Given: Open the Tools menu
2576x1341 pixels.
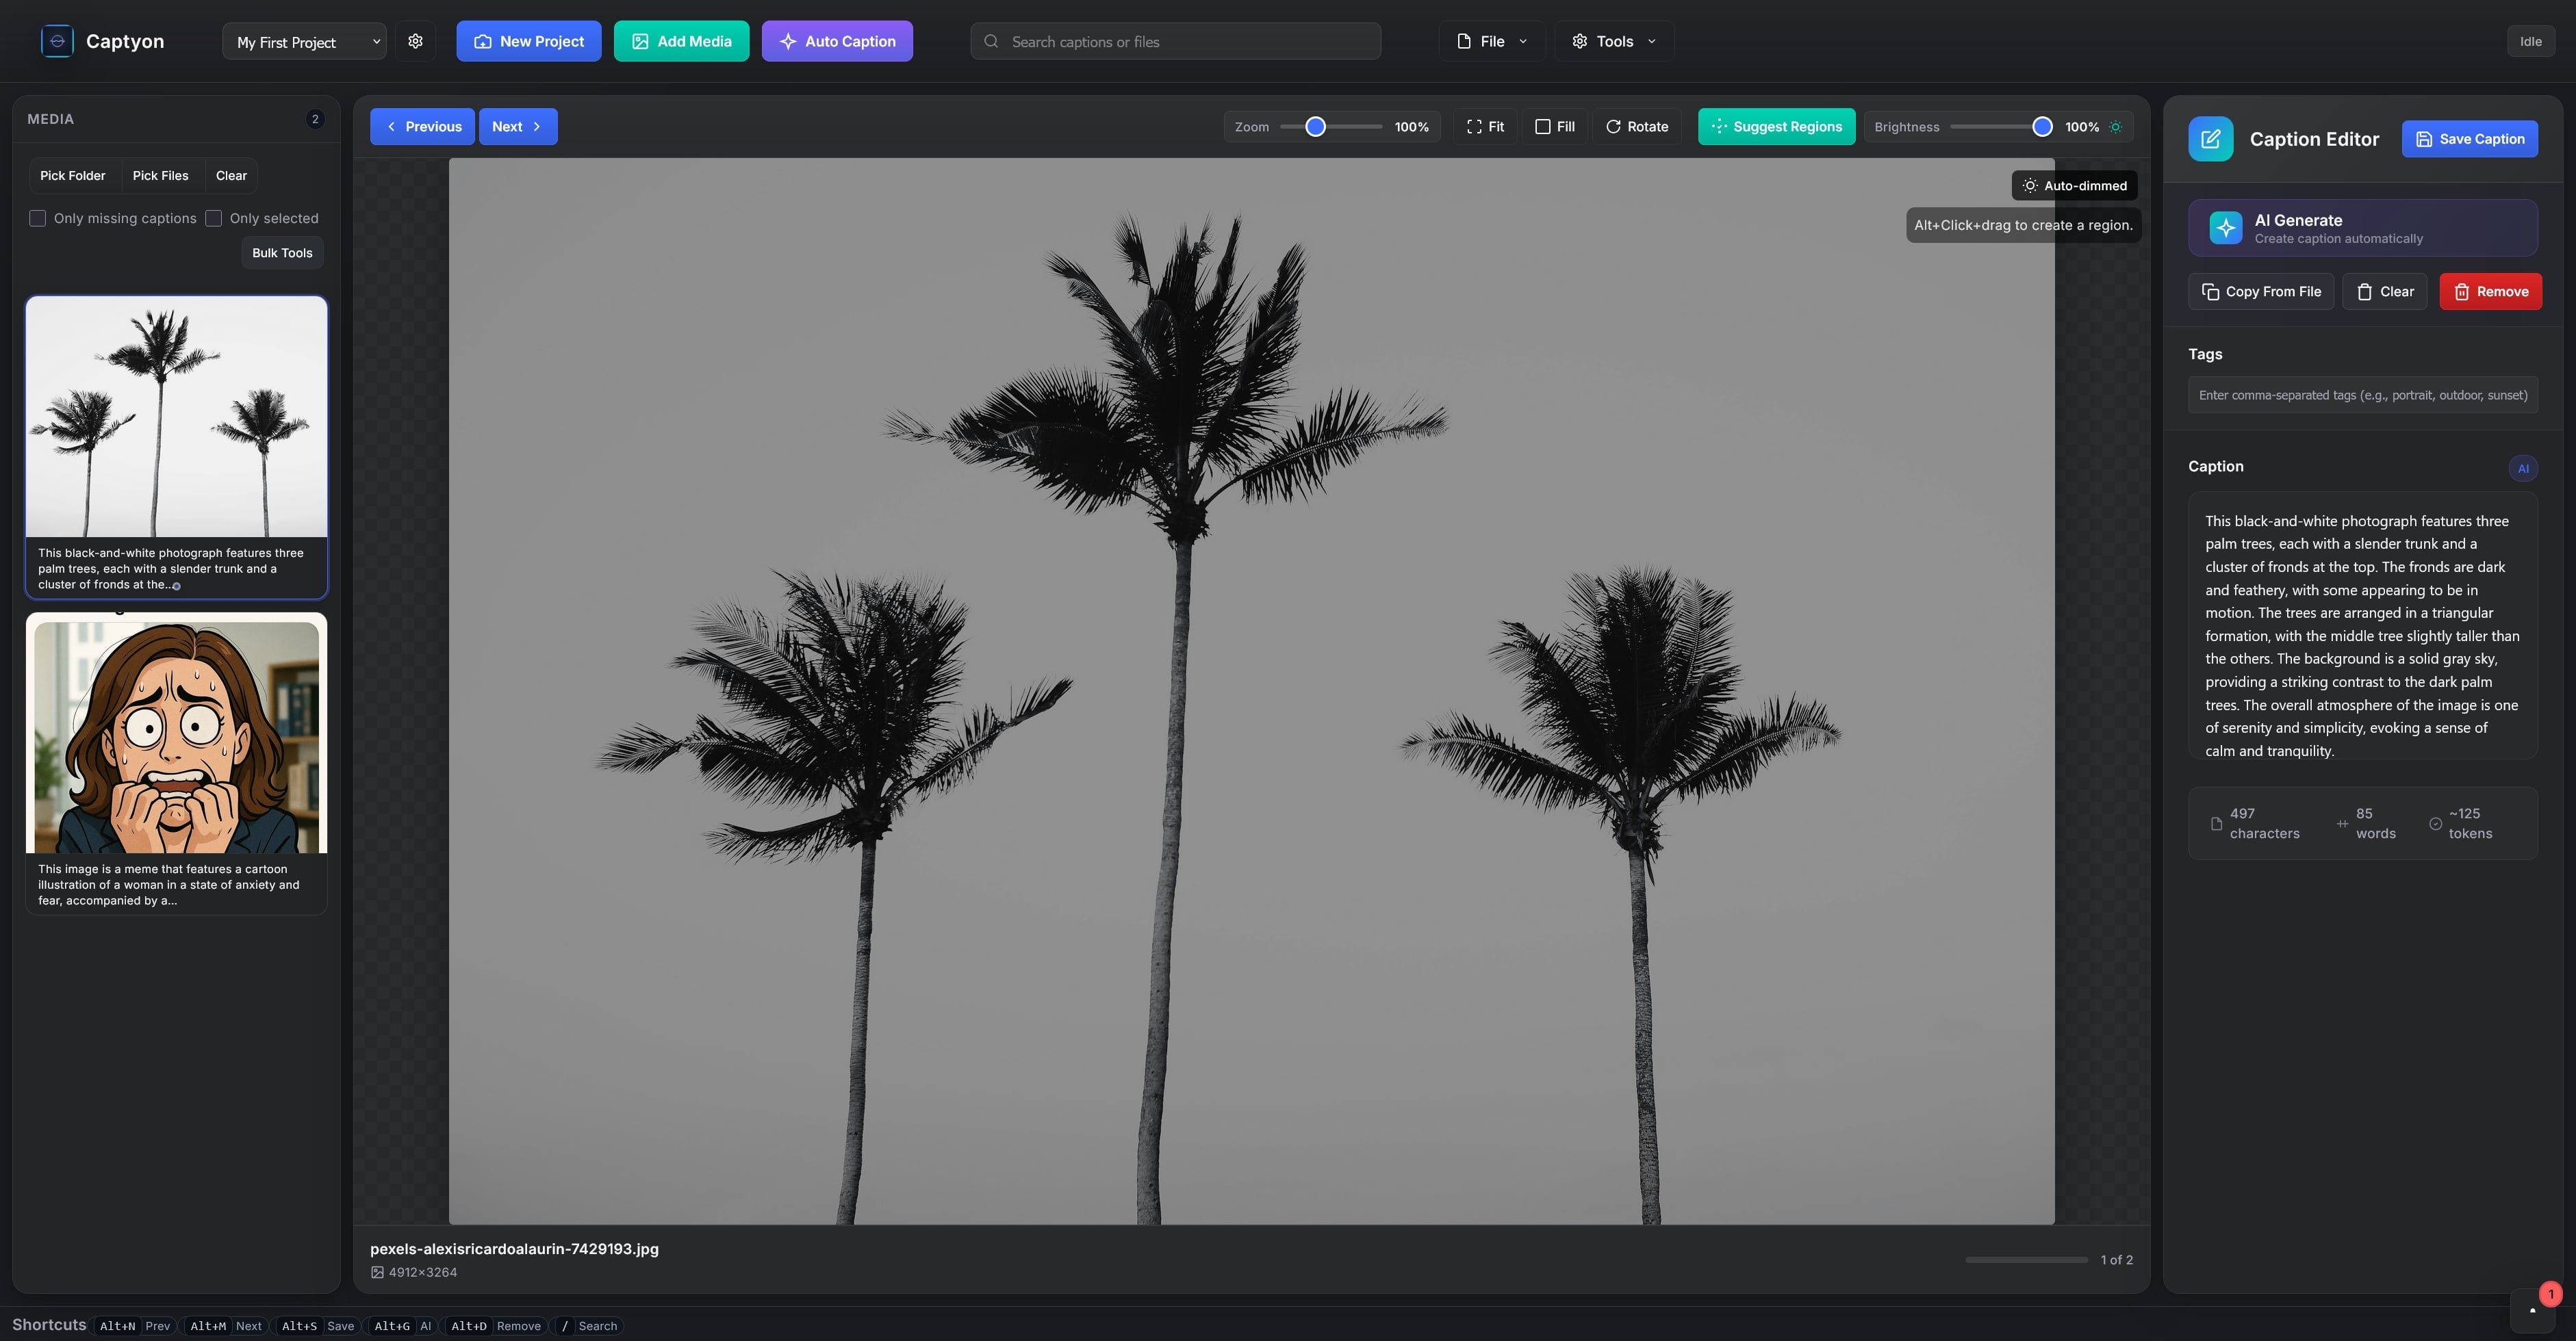Looking at the screenshot, I should click(1611, 41).
